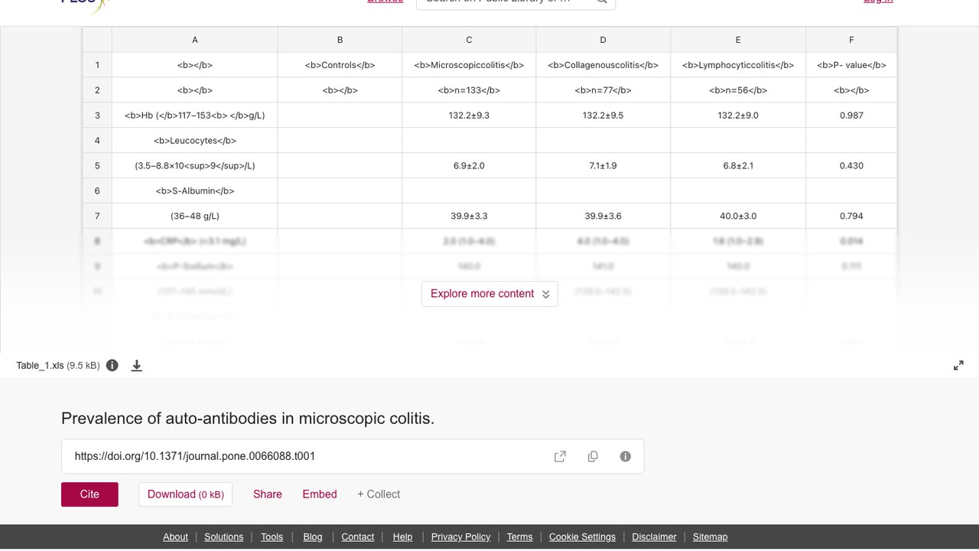Screen dimensions: 979x551
Task: Click cell with value 0.987
Action: pyautogui.click(x=851, y=116)
